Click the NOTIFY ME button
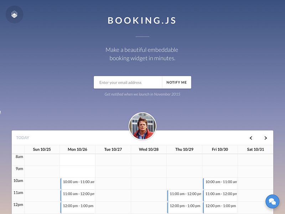 click(176, 82)
